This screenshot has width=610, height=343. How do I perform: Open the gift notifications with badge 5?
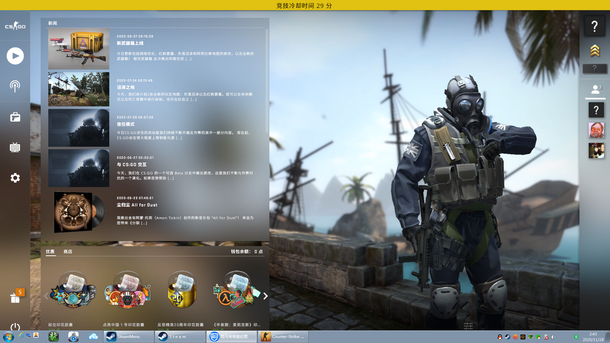pyautogui.click(x=15, y=298)
